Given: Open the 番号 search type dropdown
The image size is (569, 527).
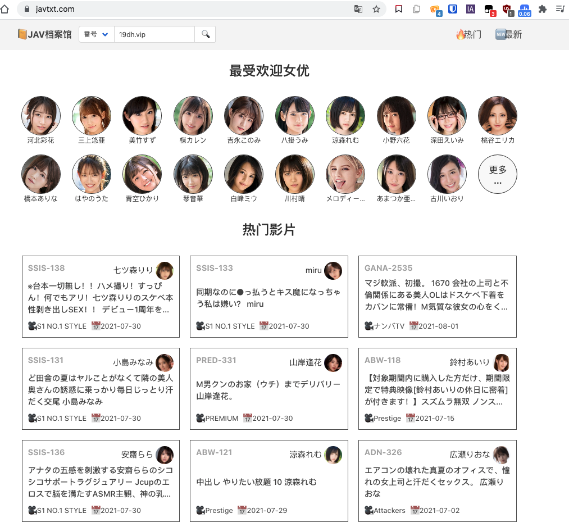Looking at the screenshot, I should point(97,34).
